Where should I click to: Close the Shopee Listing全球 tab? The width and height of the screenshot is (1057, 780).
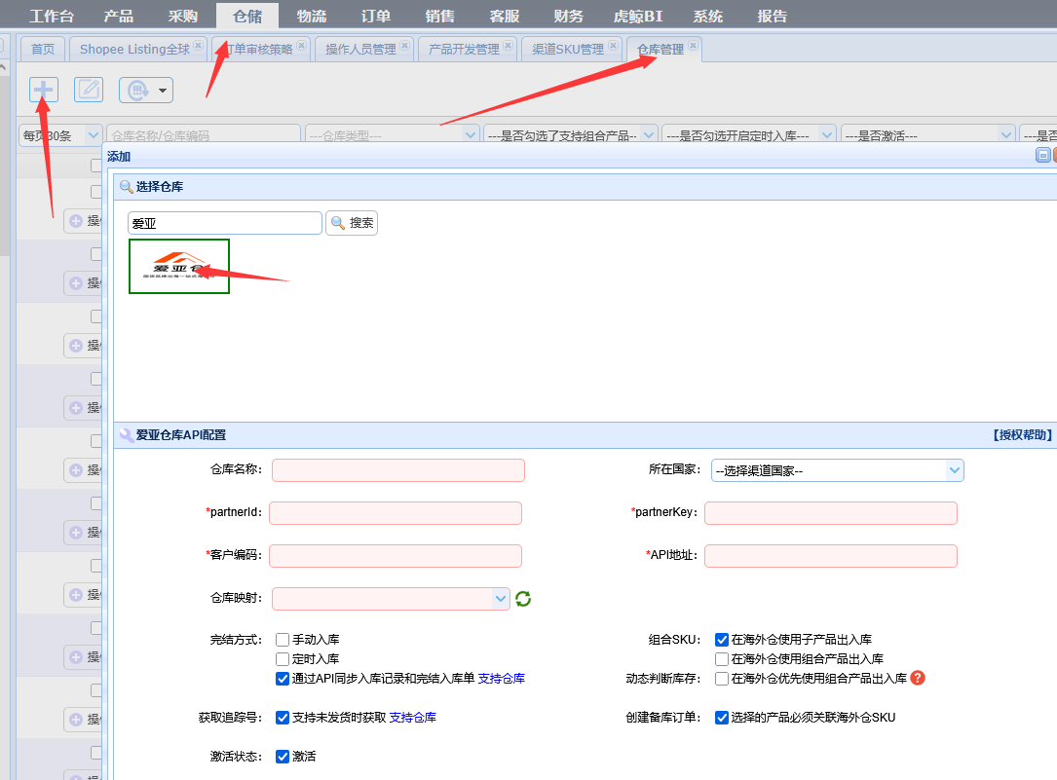coord(199,45)
